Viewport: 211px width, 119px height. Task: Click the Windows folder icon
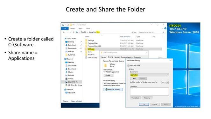click(x=86, y=55)
